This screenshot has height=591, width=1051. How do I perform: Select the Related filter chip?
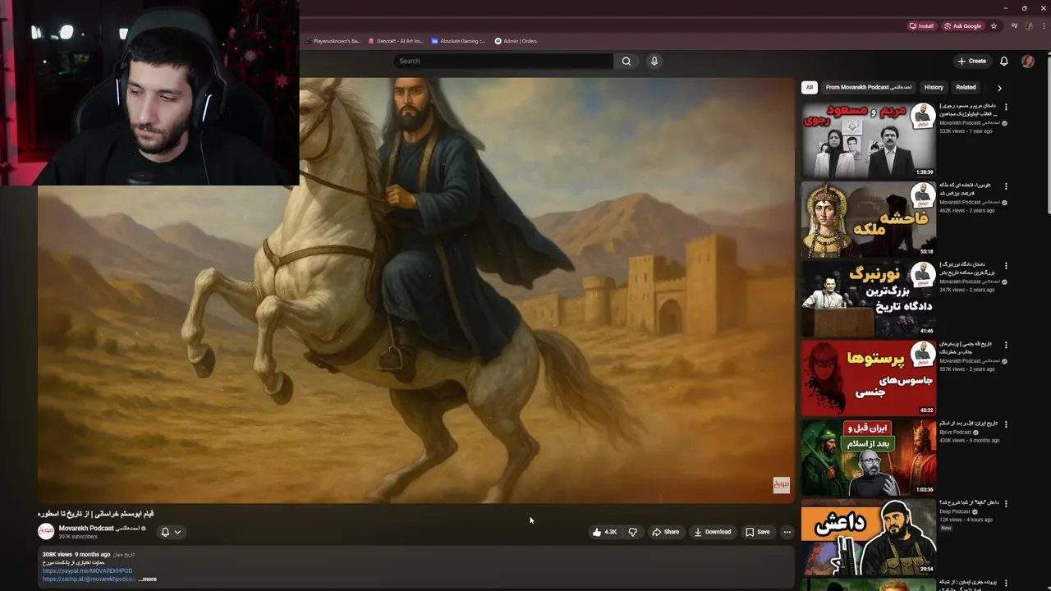966,87
